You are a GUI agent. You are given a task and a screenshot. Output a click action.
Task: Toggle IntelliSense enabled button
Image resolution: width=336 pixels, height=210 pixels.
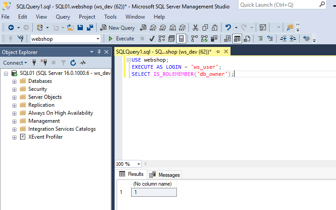tap(181, 39)
